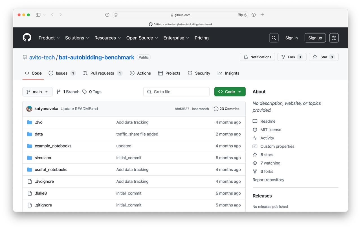Image resolution: width=361 pixels, height=229 pixels.
Task: Click the .flake8 file icon
Action: tap(30, 193)
